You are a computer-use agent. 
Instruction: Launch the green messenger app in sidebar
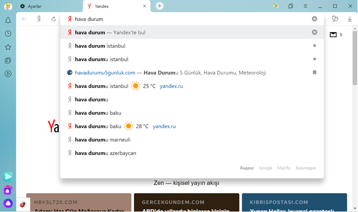click(x=8, y=177)
